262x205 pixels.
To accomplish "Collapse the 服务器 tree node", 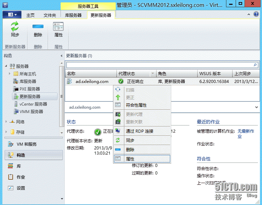I will (6, 66).
